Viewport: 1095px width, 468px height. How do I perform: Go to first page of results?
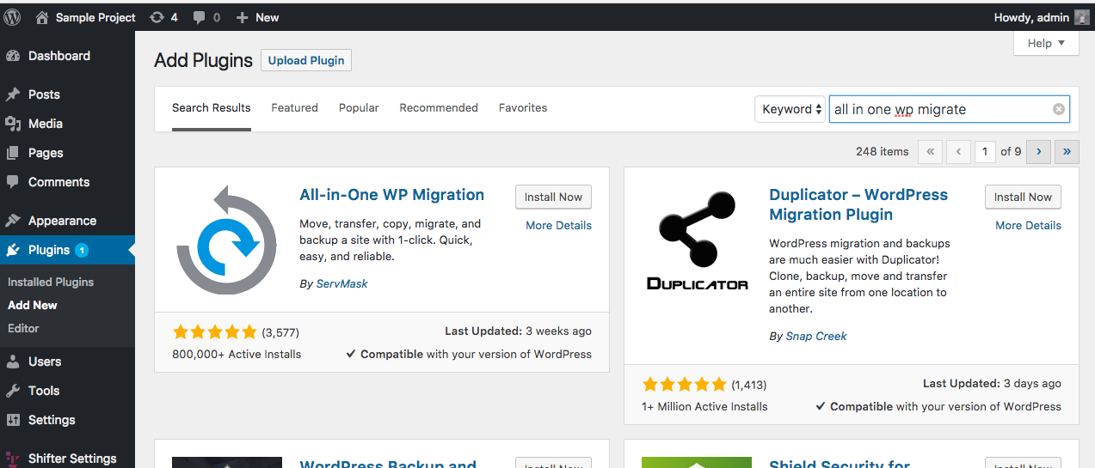(930, 152)
